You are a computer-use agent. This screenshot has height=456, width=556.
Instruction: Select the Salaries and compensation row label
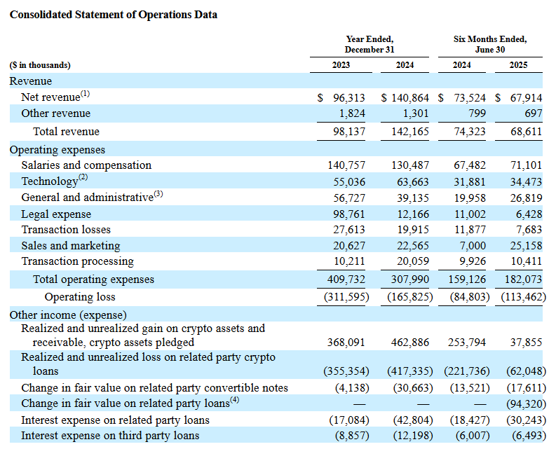tap(86, 165)
